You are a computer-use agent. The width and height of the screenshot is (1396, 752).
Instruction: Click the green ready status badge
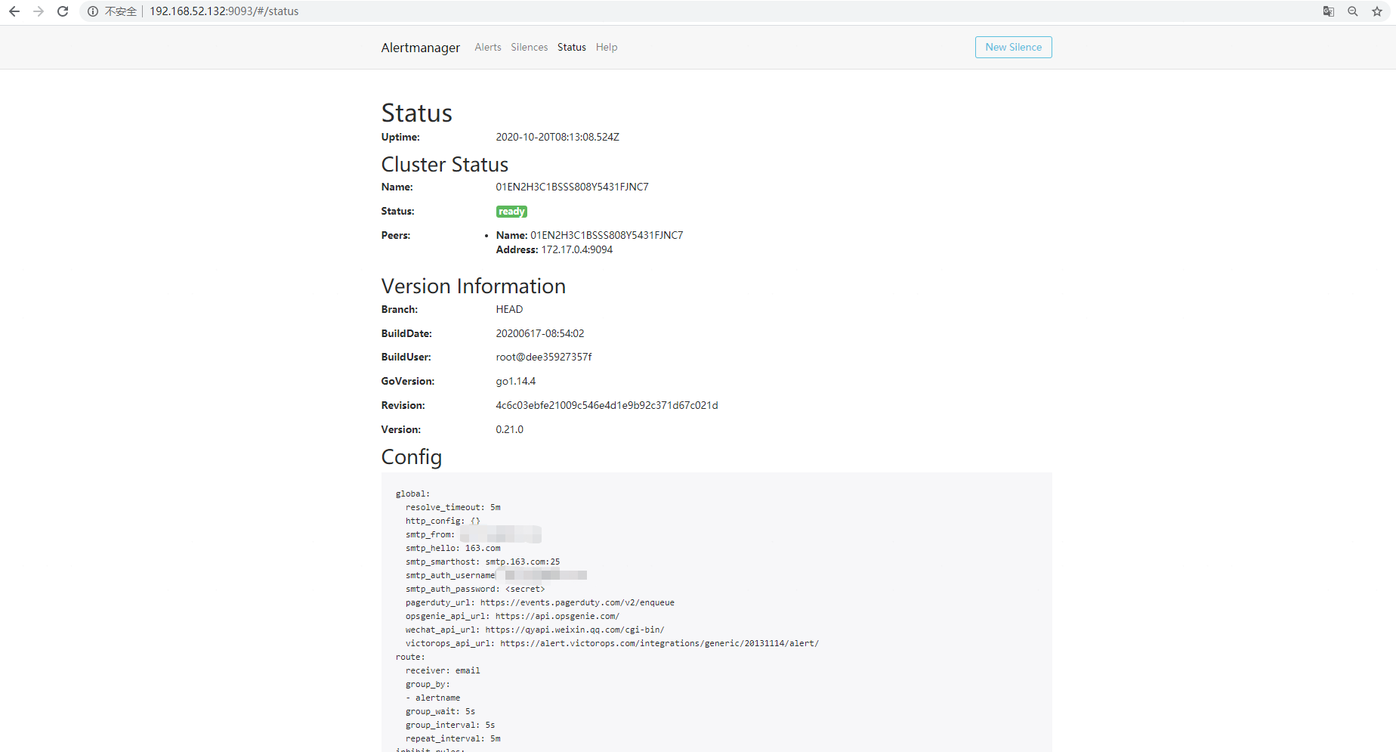511,212
